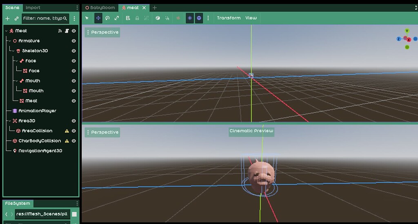Activate the Rotate Mode tool
Viewport: 418px width, 224px height.
pos(107,18)
